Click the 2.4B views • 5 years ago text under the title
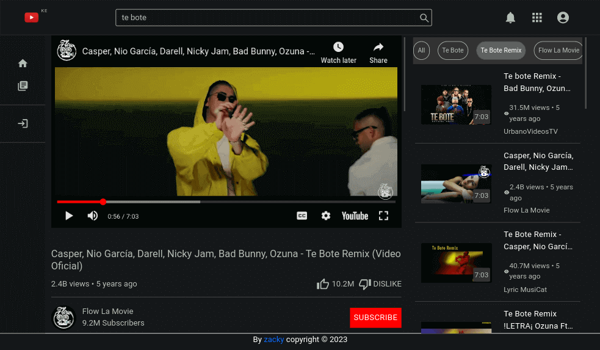This screenshot has height=350, width=600. pos(94,284)
